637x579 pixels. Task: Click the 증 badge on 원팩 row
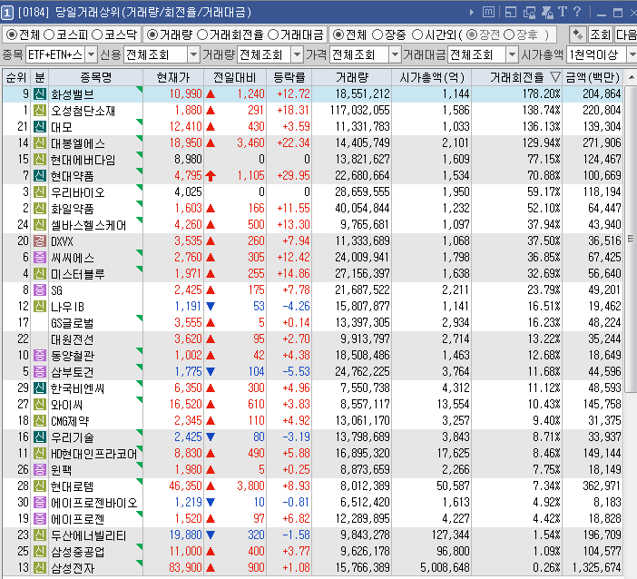(x=39, y=470)
